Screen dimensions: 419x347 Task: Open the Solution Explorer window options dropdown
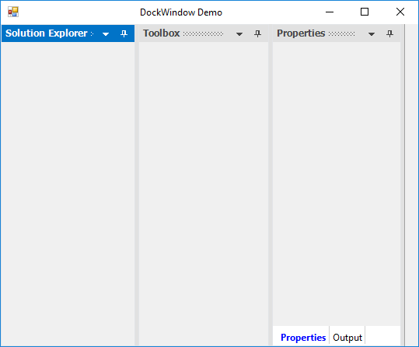coord(106,34)
